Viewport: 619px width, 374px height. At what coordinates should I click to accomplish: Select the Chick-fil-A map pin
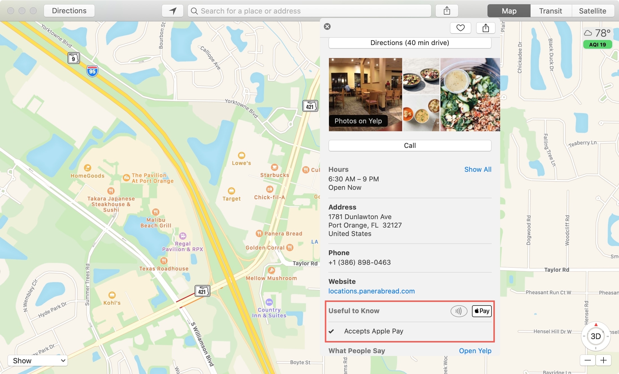pos(270,189)
